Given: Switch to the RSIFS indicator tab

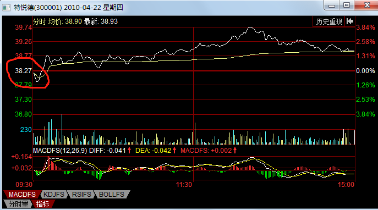Looking at the screenshot, I should (x=82, y=195).
